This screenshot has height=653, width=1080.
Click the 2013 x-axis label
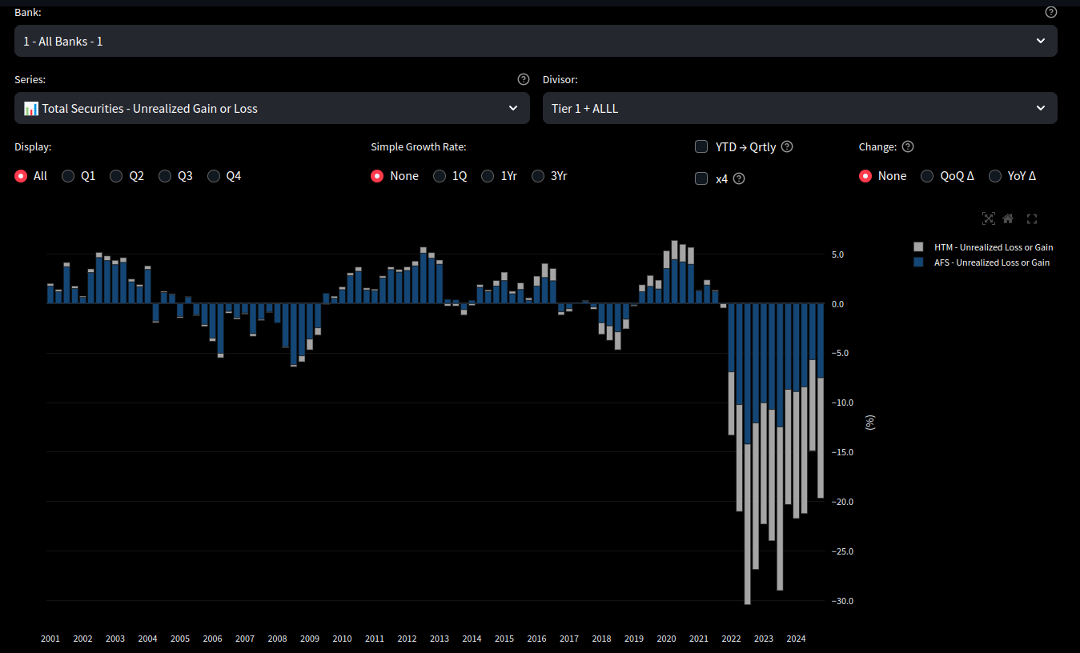pyautogui.click(x=440, y=639)
